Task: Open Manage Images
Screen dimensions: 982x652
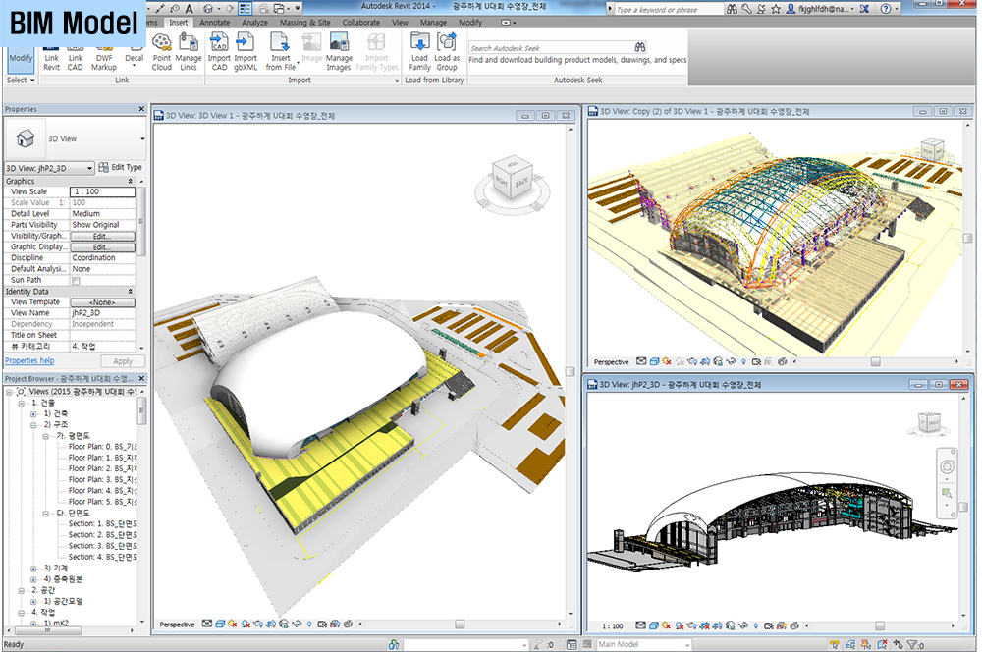Action: [339, 52]
